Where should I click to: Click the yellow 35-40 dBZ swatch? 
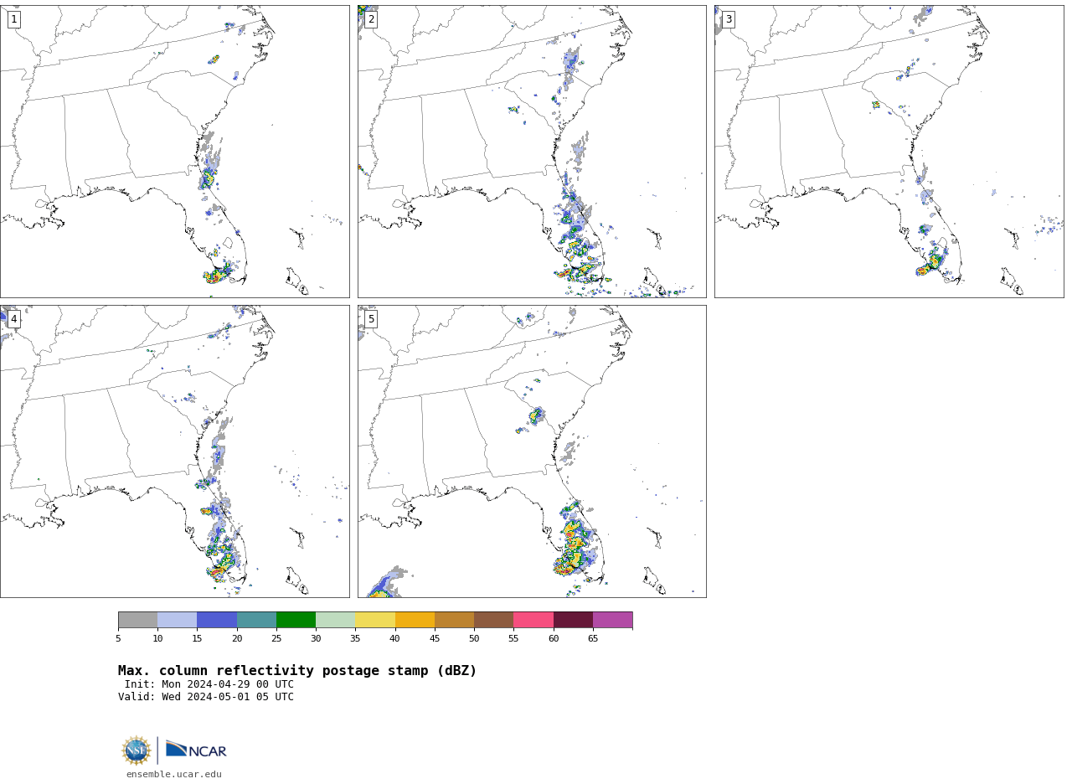pos(375,620)
